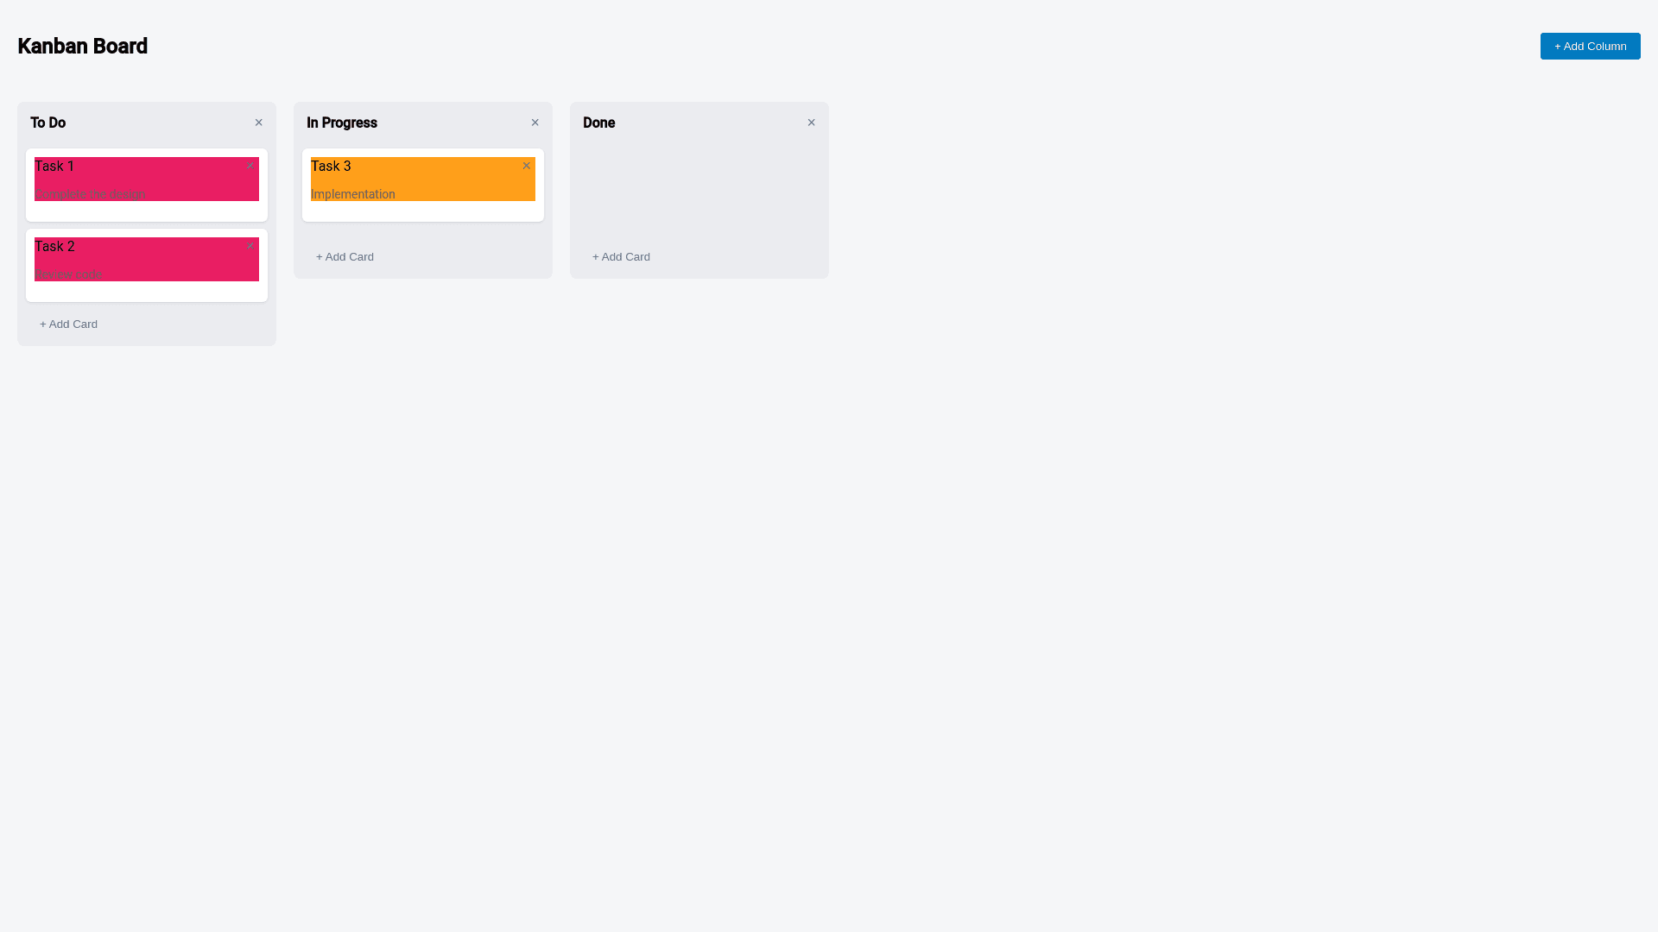The image size is (1658, 932).
Task: Delete the Done column
Action: click(811, 123)
